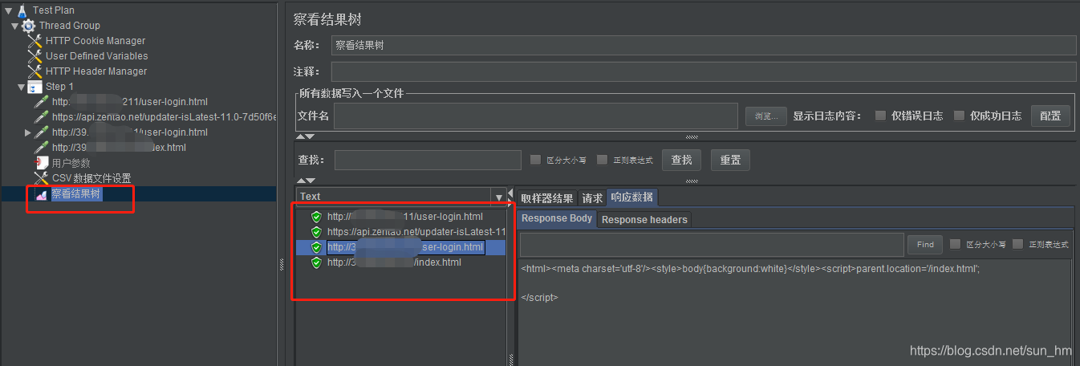
Task: Select 察看结果树 in the tree
Action: coord(76,194)
